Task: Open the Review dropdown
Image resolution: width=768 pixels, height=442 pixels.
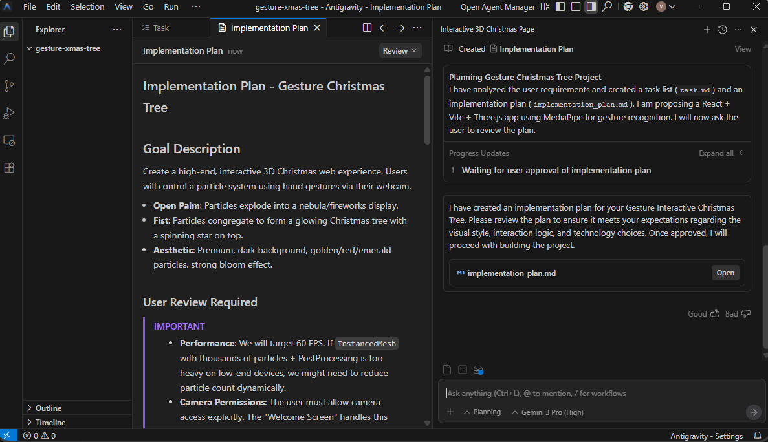Action: pyautogui.click(x=400, y=51)
